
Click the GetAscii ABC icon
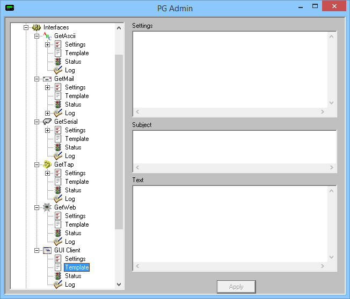(47, 36)
